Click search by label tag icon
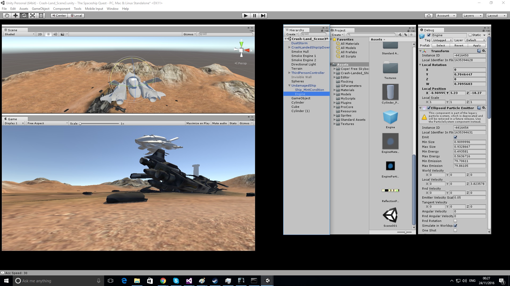The width and height of the screenshot is (510, 286). pyautogui.click(x=406, y=35)
